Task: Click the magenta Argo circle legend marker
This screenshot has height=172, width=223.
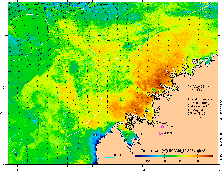Action: pos(162,127)
